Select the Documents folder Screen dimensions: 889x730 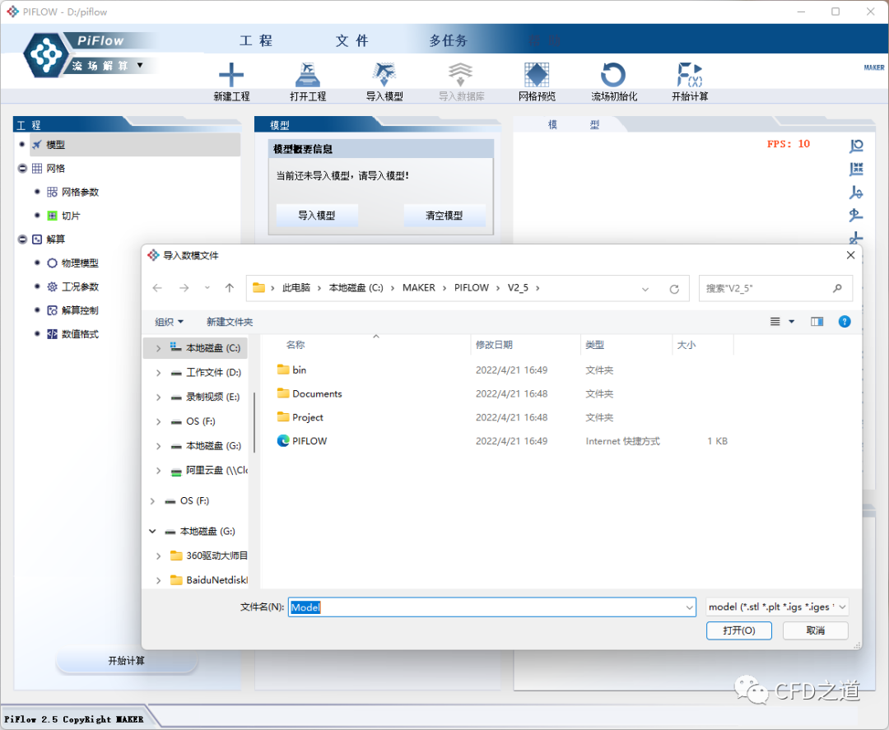[x=317, y=394]
